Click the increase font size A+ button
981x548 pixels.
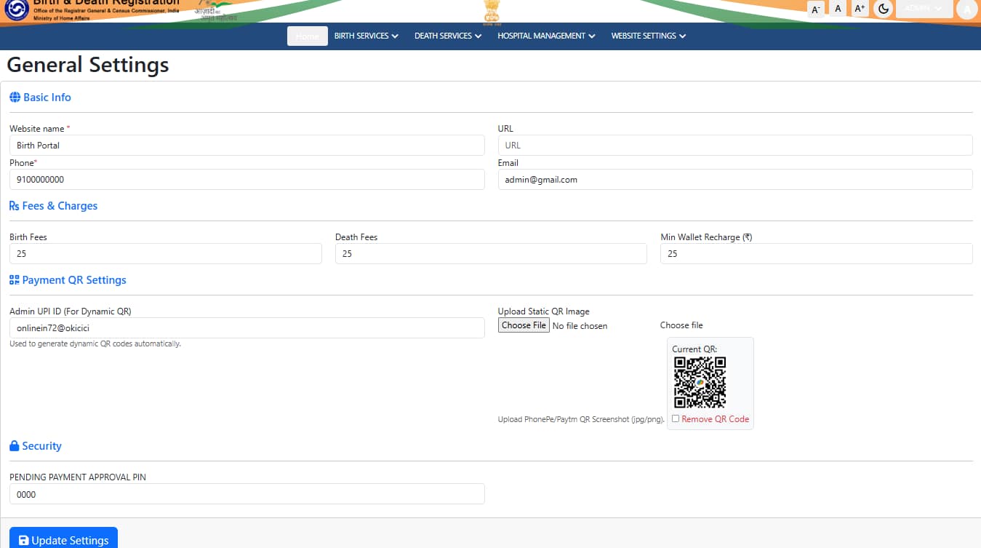pyautogui.click(x=860, y=9)
